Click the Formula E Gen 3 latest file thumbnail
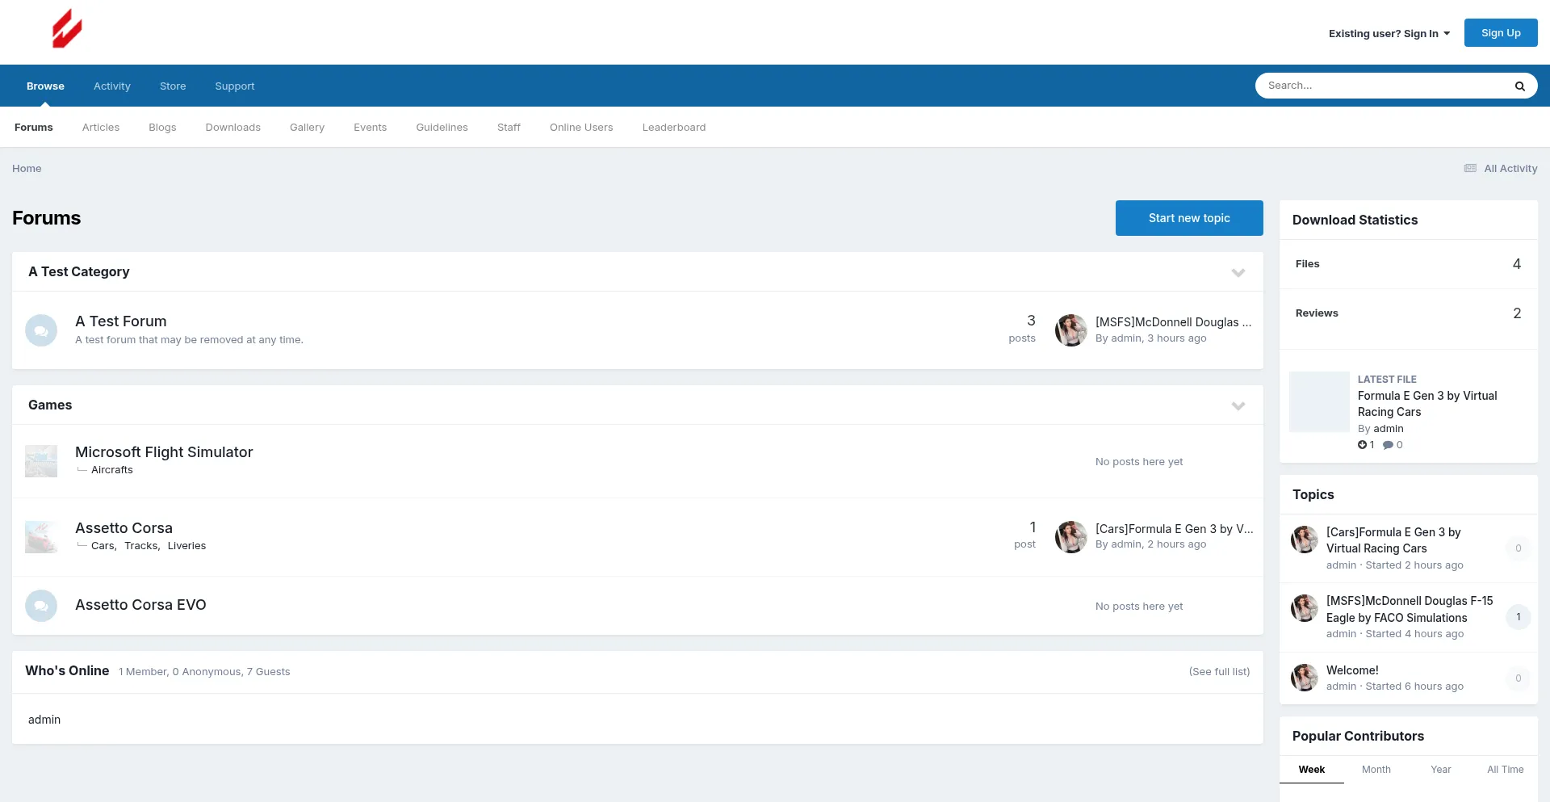The width and height of the screenshot is (1550, 802). [x=1319, y=401]
